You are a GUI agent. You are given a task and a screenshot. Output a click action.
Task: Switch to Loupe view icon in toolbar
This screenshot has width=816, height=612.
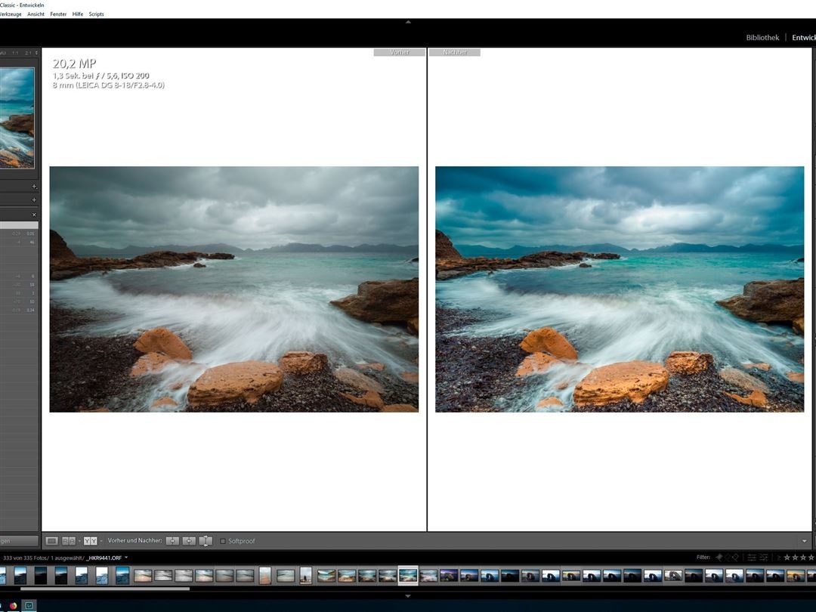coord(51,541)
